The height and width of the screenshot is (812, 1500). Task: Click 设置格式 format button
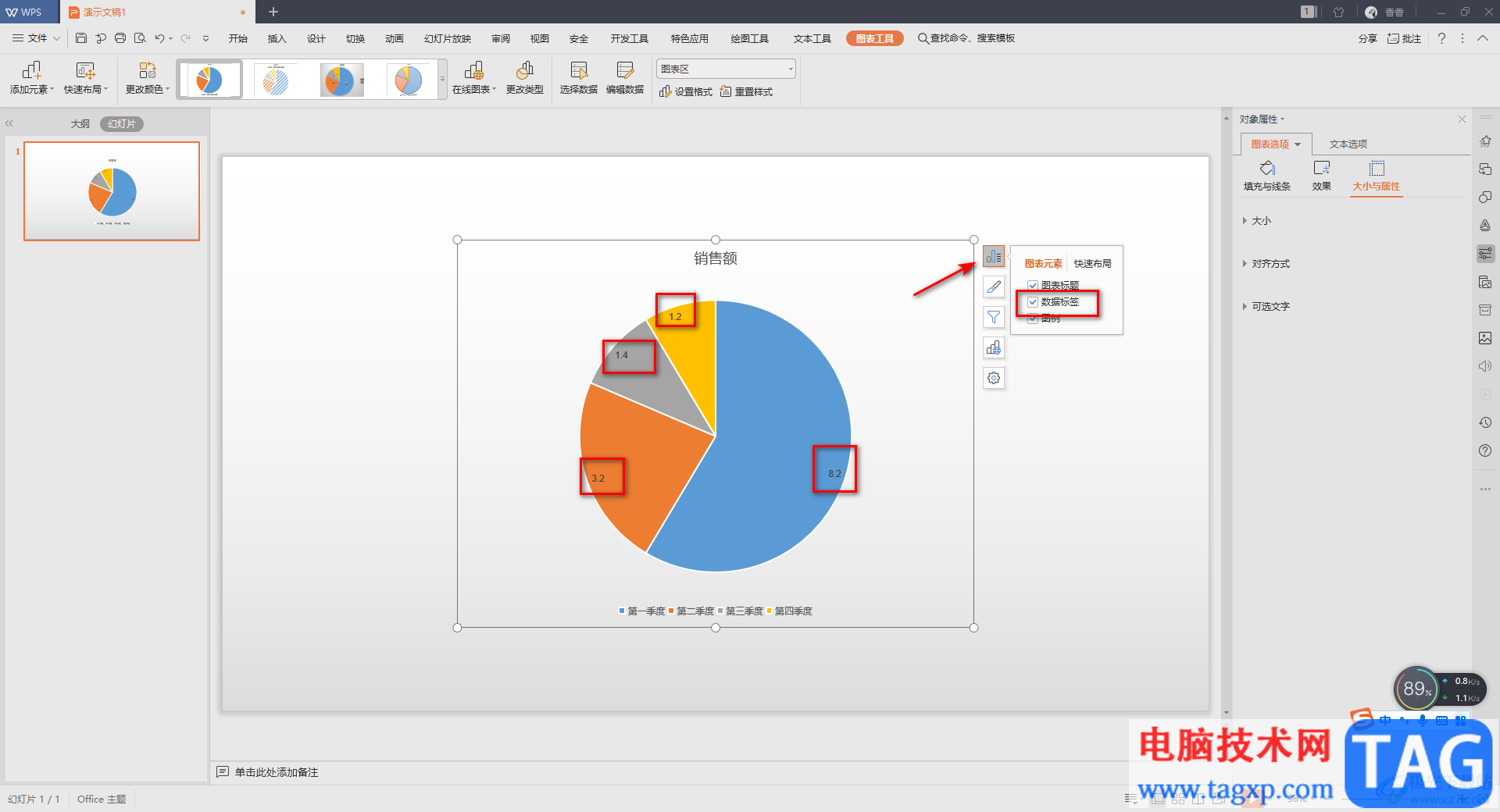click(686, 92)
